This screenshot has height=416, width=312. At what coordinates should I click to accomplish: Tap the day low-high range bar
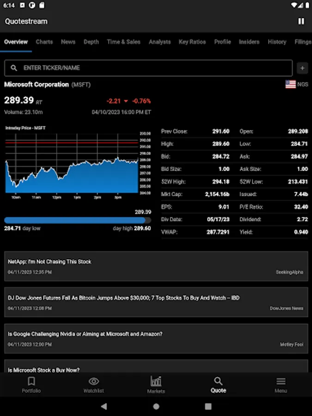point(78,220)
